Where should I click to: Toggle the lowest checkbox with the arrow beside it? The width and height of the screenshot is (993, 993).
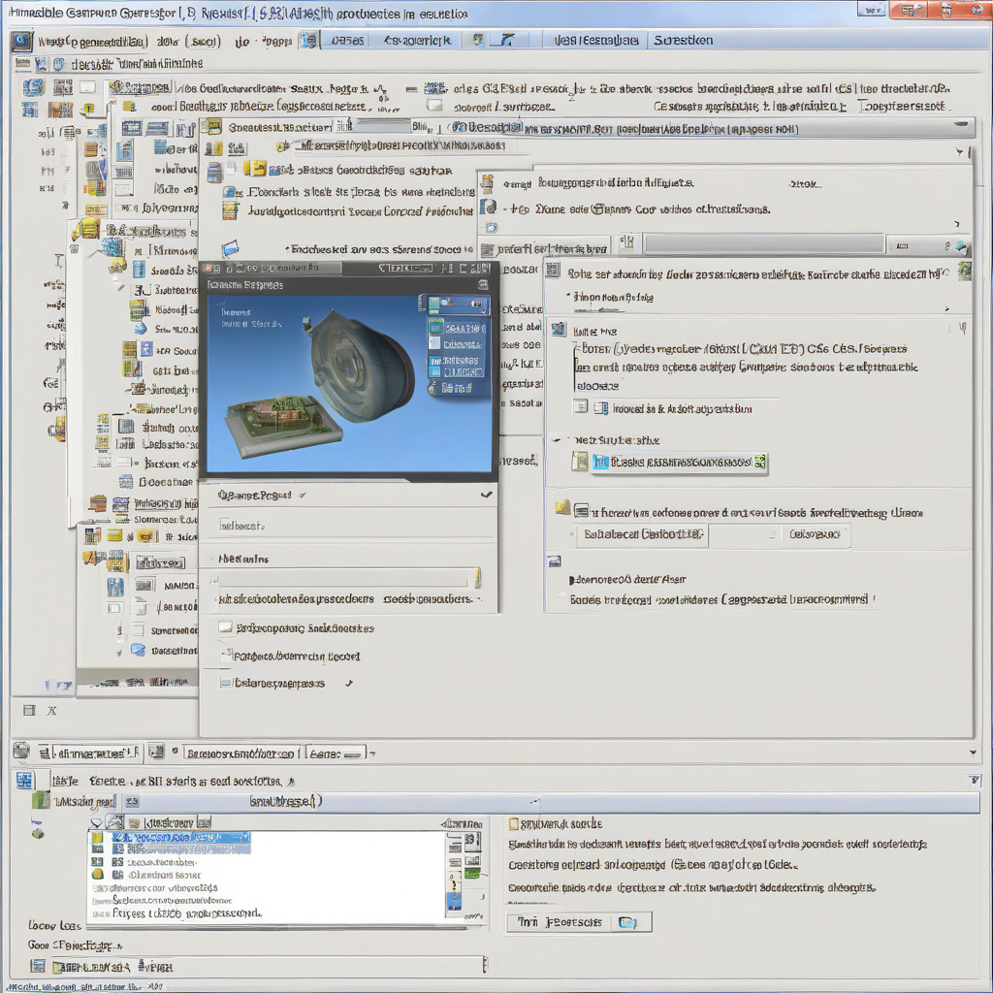(225, 683)
